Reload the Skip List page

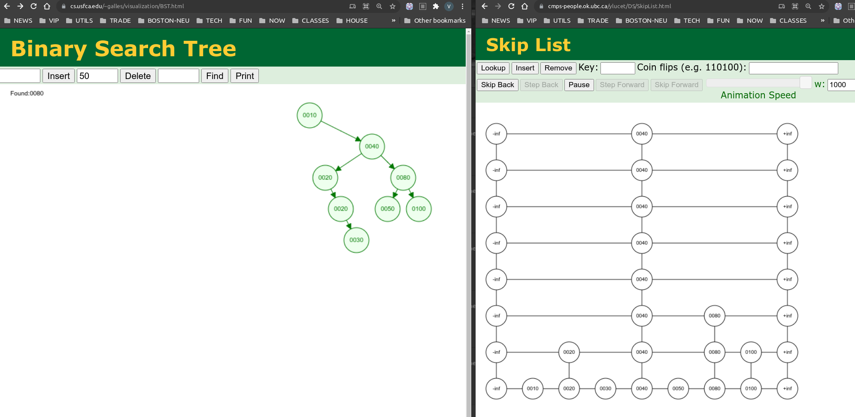(511, 6)
